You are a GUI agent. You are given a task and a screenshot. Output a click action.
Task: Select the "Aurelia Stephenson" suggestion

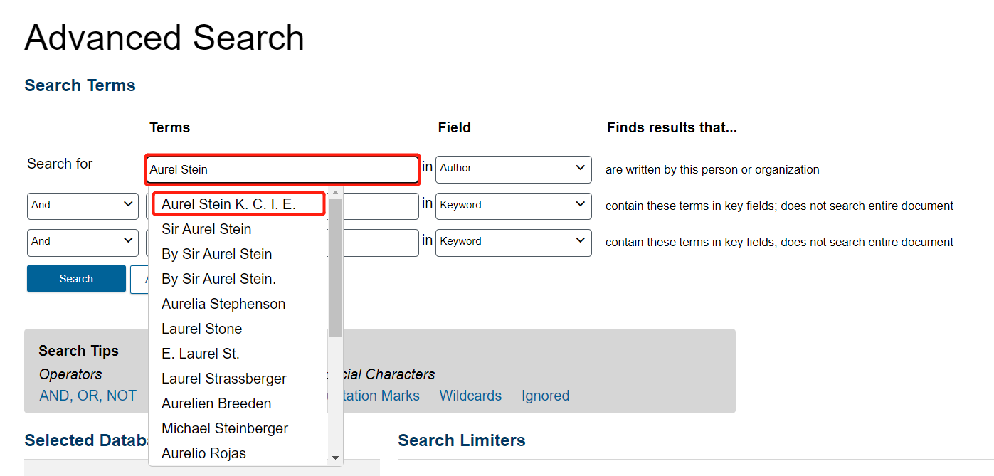pyautogui.click(x=223, y=304)
